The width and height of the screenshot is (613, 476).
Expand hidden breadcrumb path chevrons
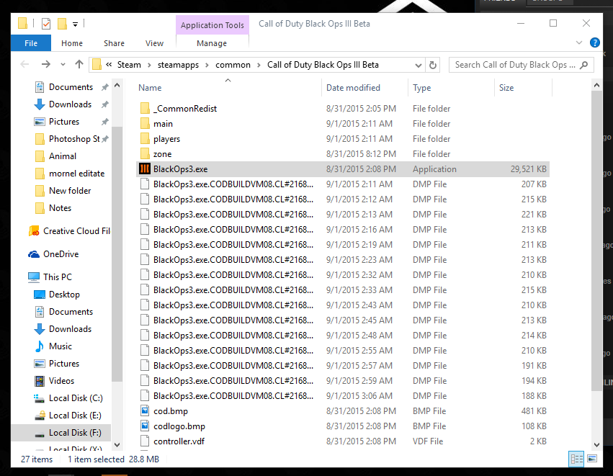coord(109,65)
